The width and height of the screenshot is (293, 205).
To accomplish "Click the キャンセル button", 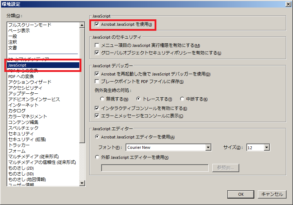I will pos(272,194).
